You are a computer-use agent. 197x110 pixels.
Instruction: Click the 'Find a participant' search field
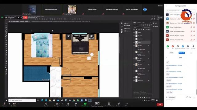pyautogui.click(x=181, y=11)
